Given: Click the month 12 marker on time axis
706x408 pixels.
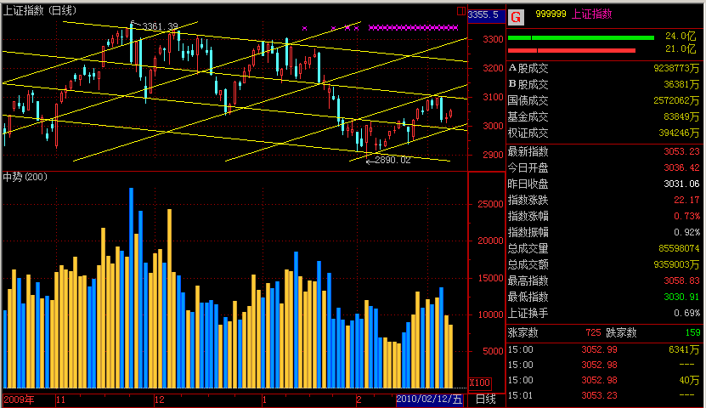Looking at the screenshot, I should pos(160,399).
